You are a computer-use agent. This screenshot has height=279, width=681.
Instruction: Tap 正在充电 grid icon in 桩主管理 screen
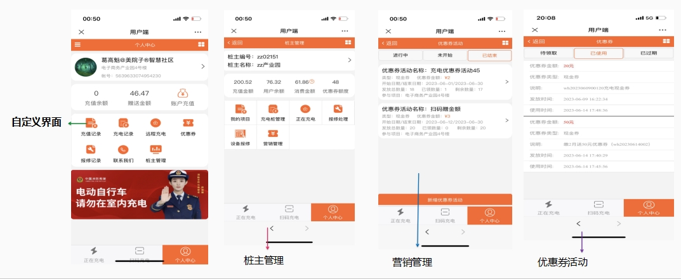click(305, 109)
